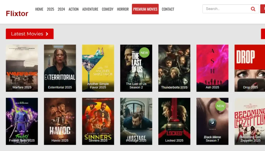Go to the ADVENTURE category
The width and height of the screenshot is (265, 151).
pos(90,9)
